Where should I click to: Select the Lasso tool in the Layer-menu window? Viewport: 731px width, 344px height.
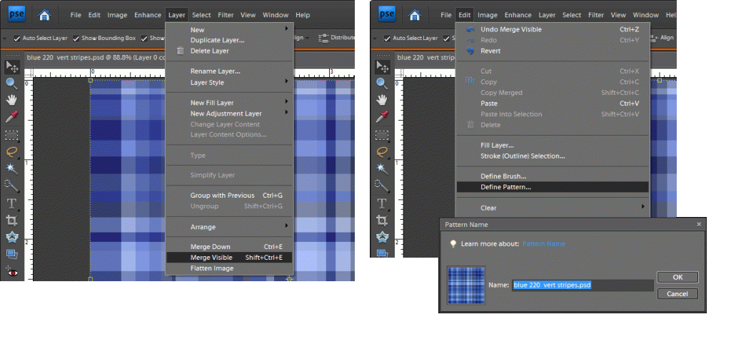11,152
